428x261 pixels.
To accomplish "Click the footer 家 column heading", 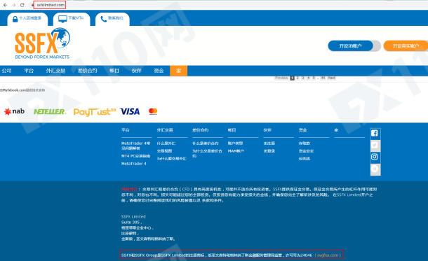I will pos(337,130).
